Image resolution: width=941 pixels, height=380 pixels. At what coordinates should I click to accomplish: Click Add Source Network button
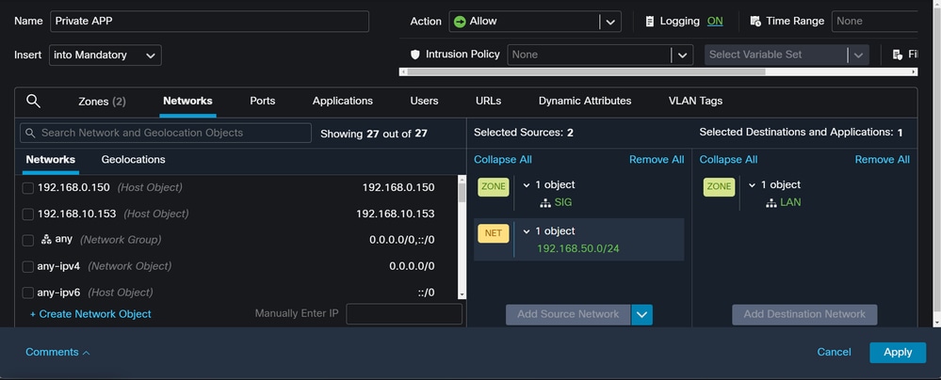pyautogui.click(x=568, y=315)
